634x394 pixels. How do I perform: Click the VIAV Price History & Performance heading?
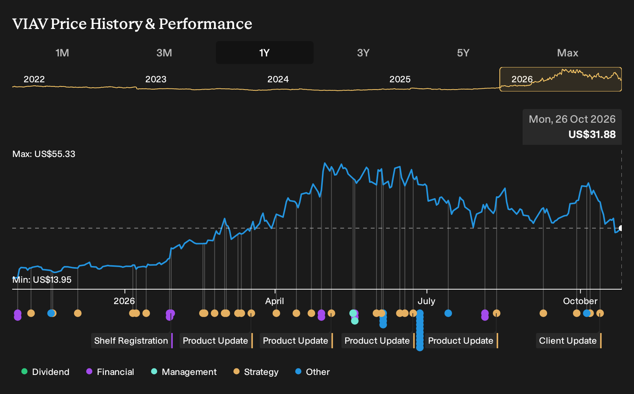132,24
